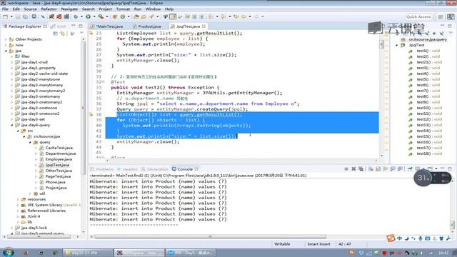Toggle Mark Occurrences in the toolbar
The width and height of the screenshot is (457, 257).
[x=173, y=17]
